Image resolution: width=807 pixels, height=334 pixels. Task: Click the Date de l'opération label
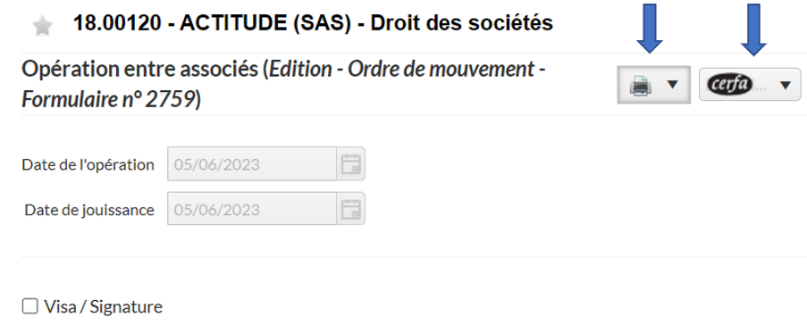88,164
